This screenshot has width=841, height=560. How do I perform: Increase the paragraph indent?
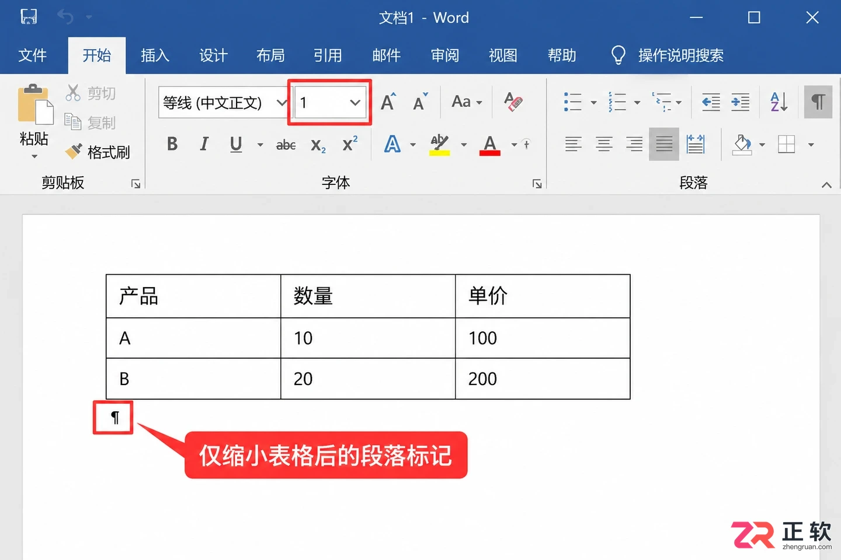741,103
